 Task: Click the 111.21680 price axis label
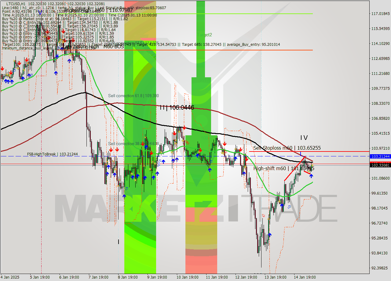pos(380,74)
